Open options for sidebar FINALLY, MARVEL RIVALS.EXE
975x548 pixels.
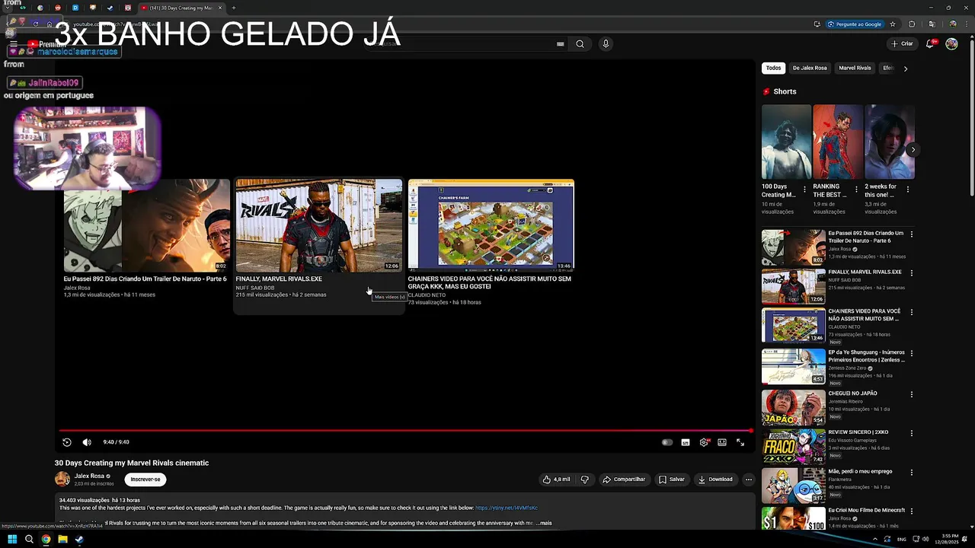pos(911,272)
